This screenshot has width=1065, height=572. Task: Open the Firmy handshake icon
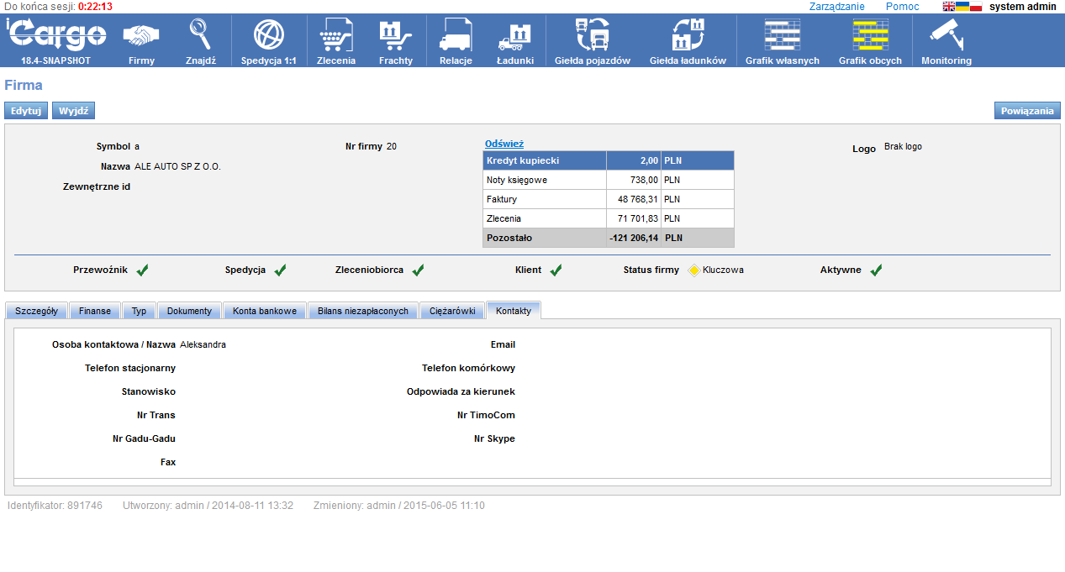tap(141, 36)
